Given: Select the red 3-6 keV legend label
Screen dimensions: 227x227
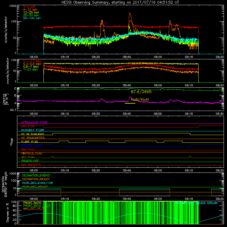Looking at the screenshot, I should click(30, 7).
